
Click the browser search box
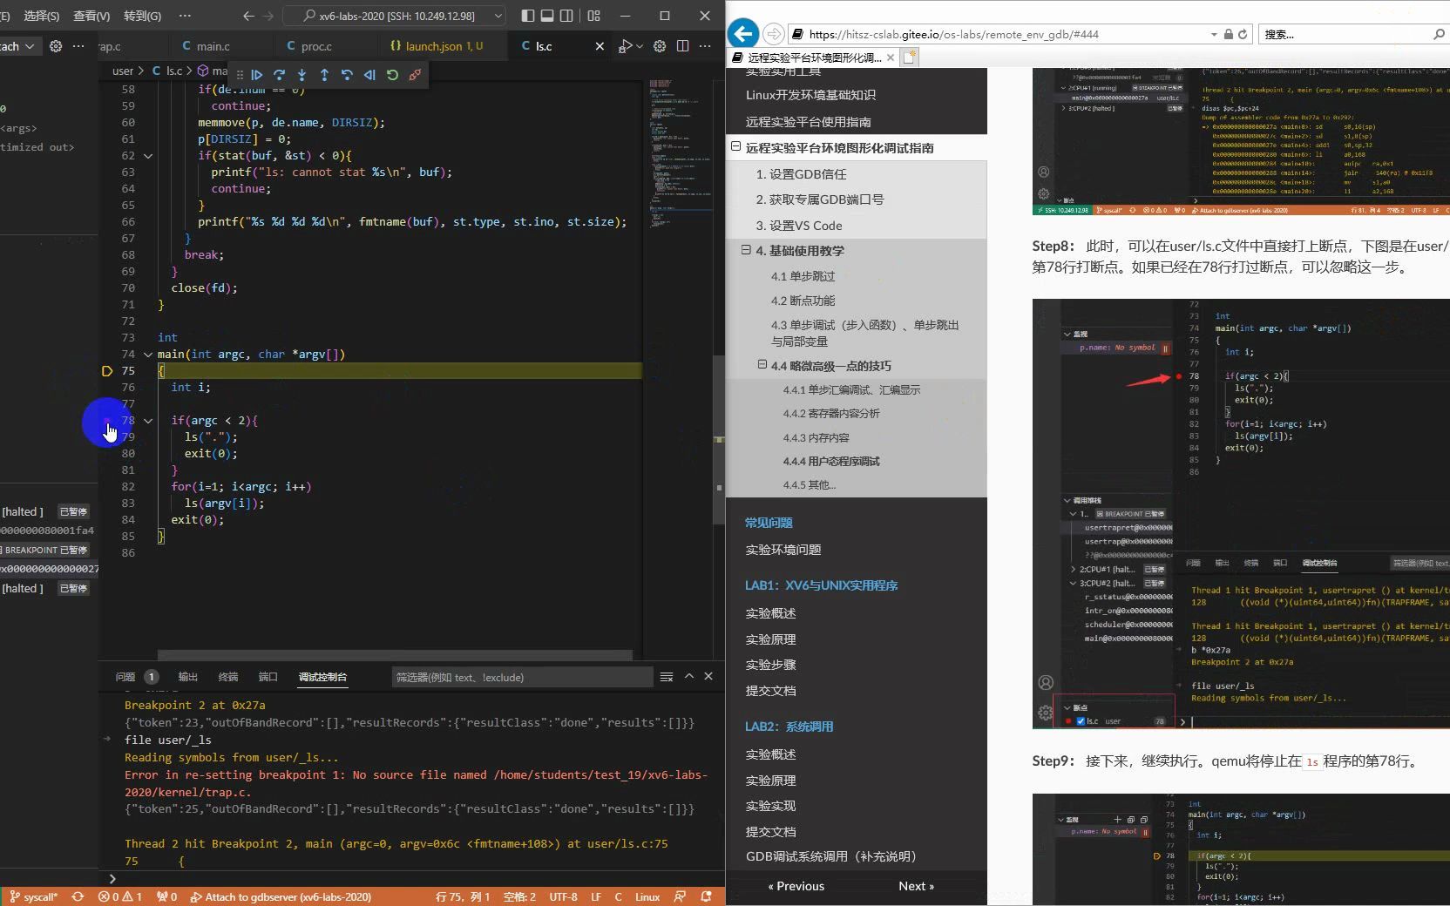pos(1345,34)
